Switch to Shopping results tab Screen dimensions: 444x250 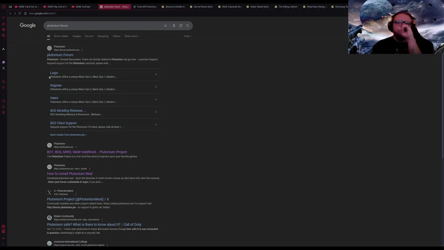(103, 36)
